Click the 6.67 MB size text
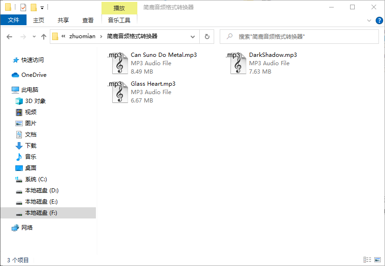385x266 pixels. coord(142,101)
